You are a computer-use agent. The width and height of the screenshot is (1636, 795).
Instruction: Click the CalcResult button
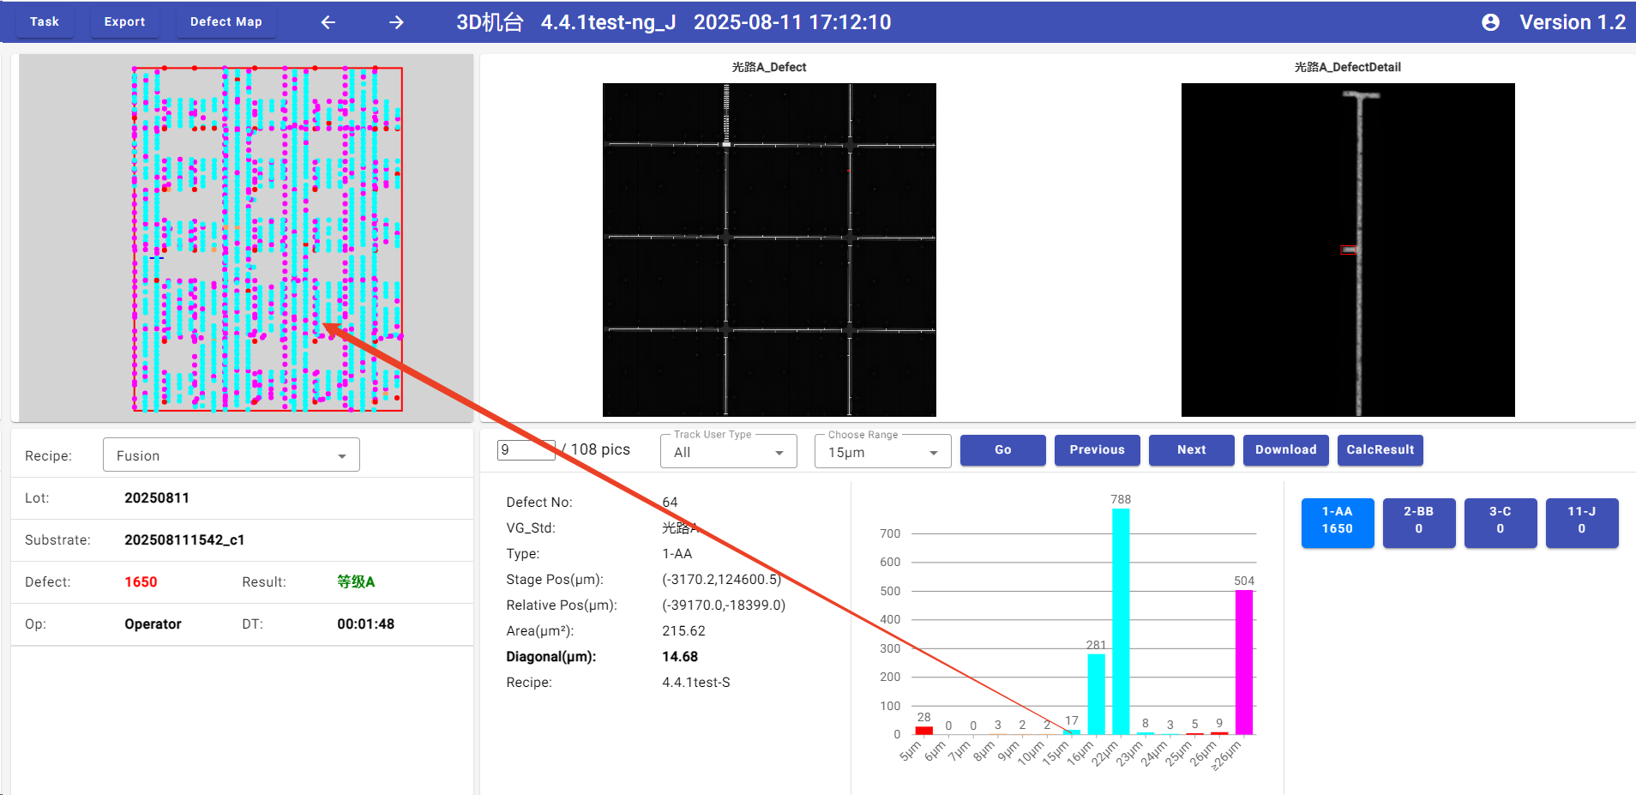[x=1380, y=450]
